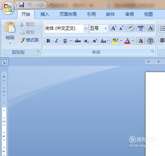Screen dimensions: 165x156
Task: Open the 插入 ribbon tab
Action: [x=44, y=14]
